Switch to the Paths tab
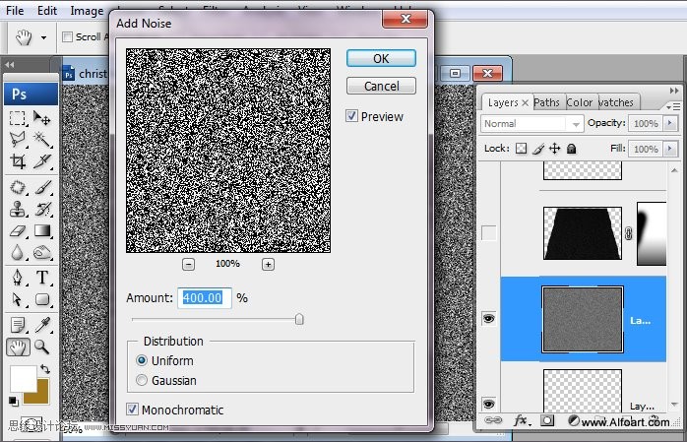This screenshot has height=442, width=687. [547, 102]
